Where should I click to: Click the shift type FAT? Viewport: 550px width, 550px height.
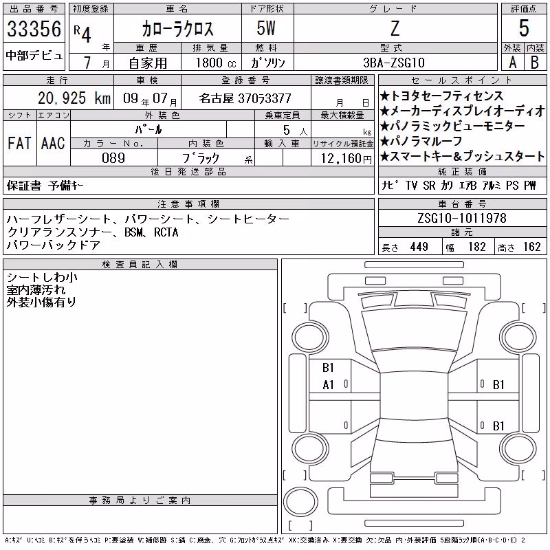tap(20, 143)
